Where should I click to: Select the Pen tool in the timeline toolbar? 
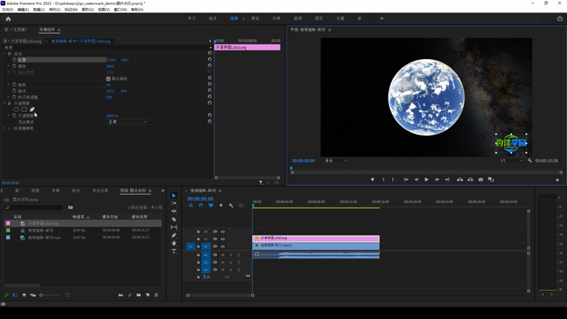click(174, 236)
